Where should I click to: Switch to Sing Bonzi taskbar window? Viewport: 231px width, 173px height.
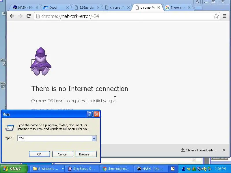coord(82,169)
